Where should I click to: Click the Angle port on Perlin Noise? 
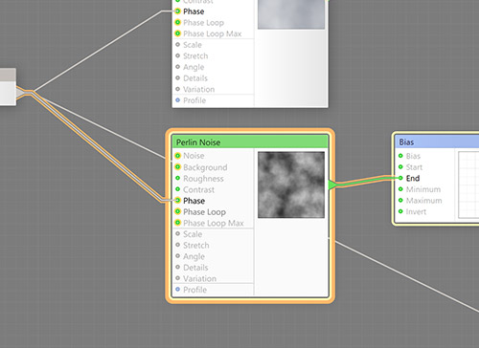tap(178, 256)
